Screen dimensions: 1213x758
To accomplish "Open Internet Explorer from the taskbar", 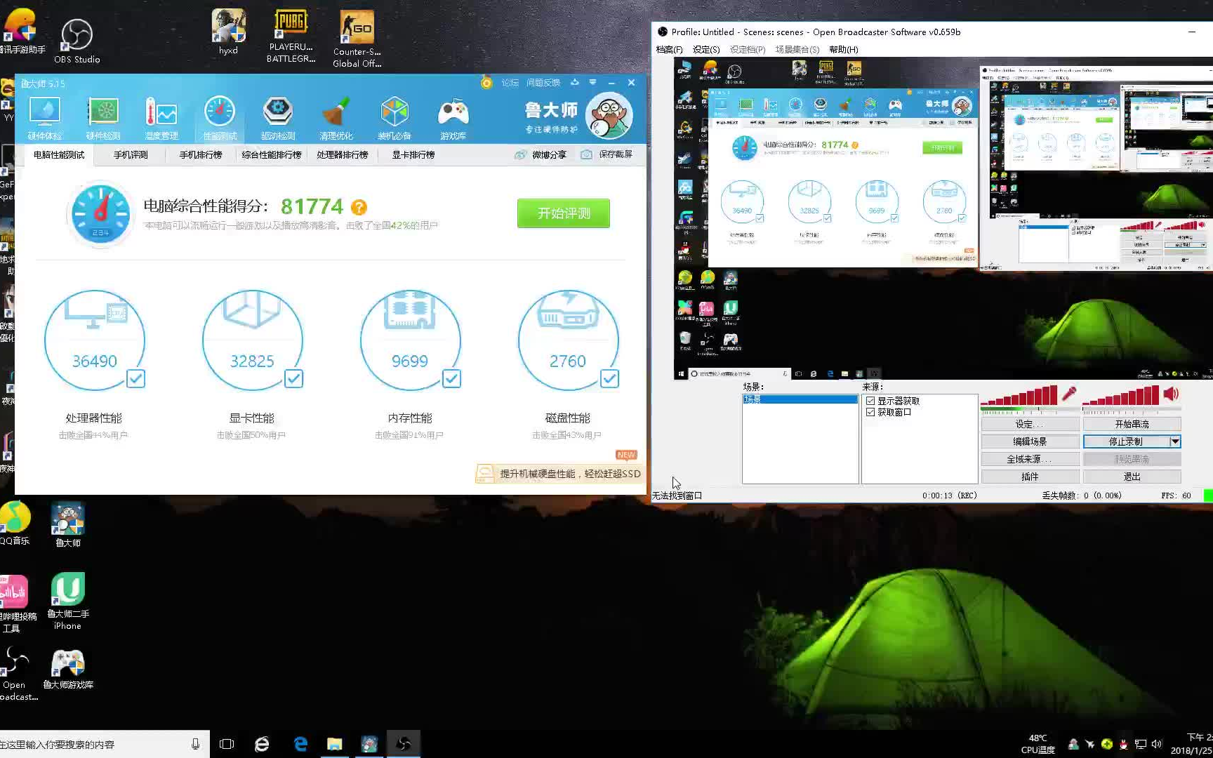I will point(262,744).
